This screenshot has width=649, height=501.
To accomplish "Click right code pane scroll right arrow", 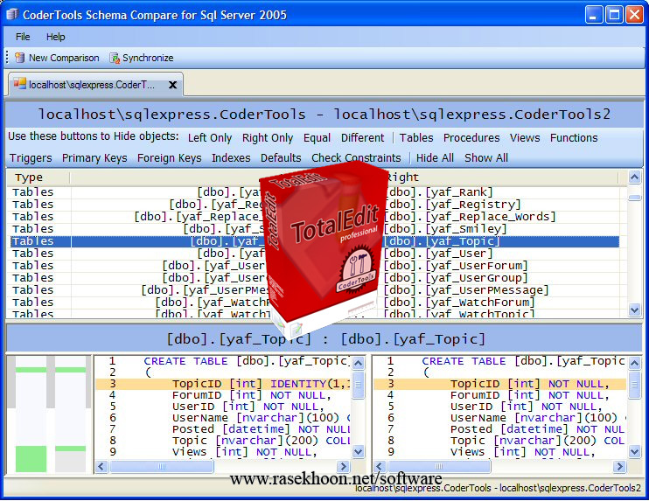I will [619, 467].
